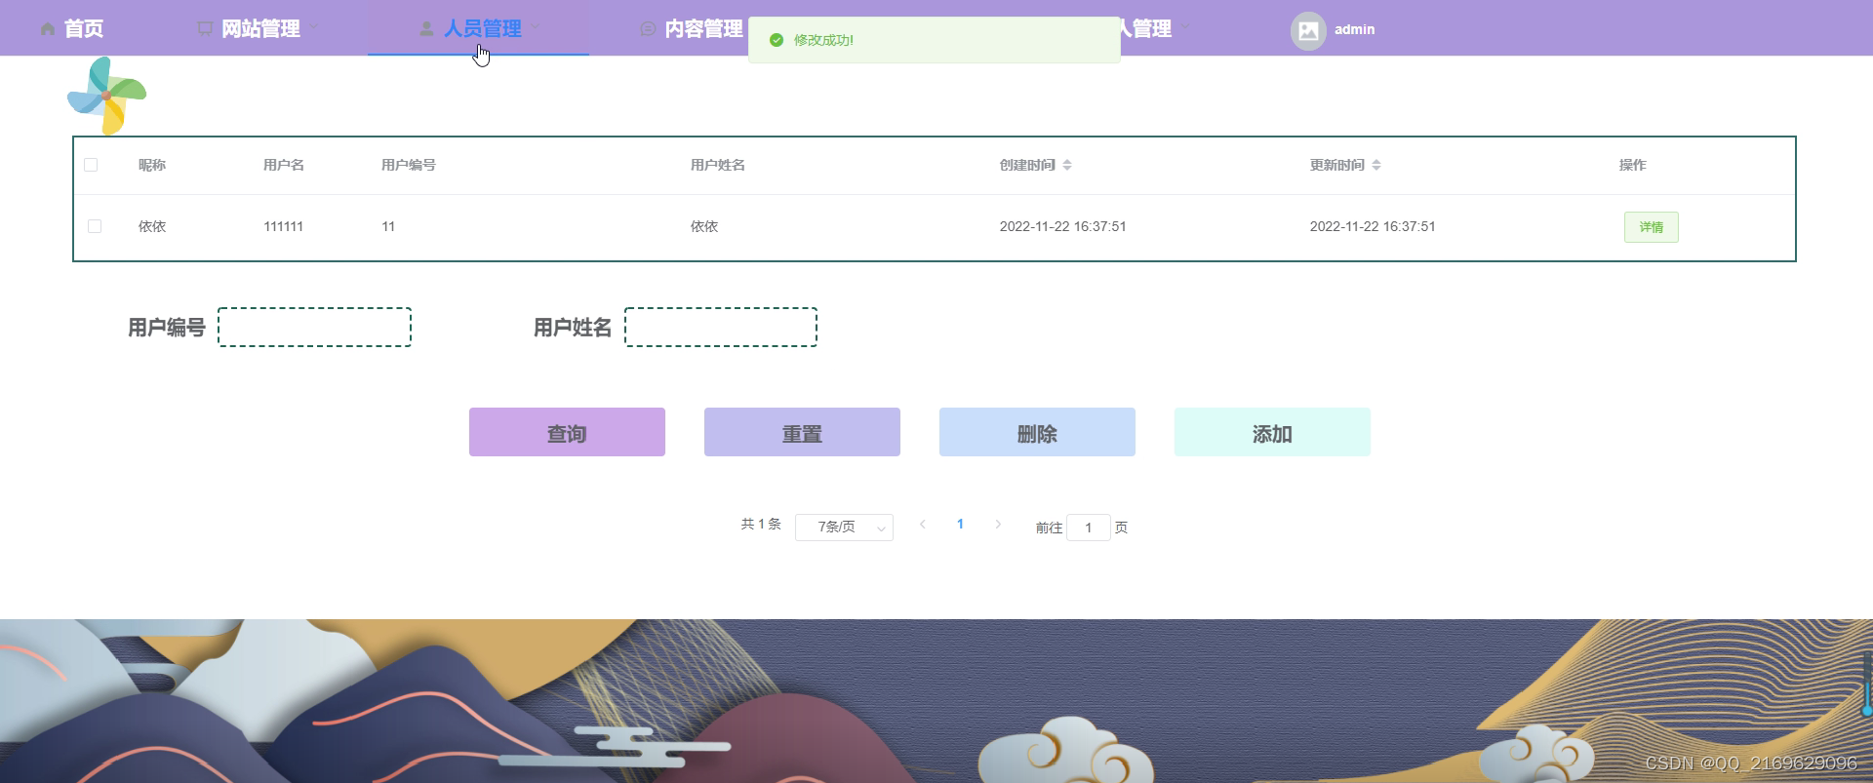Image resolution: width=1873 pixels, height=783 pixels.
Task: Click the 共 1 条 total count text
Action: pos(761,525)
